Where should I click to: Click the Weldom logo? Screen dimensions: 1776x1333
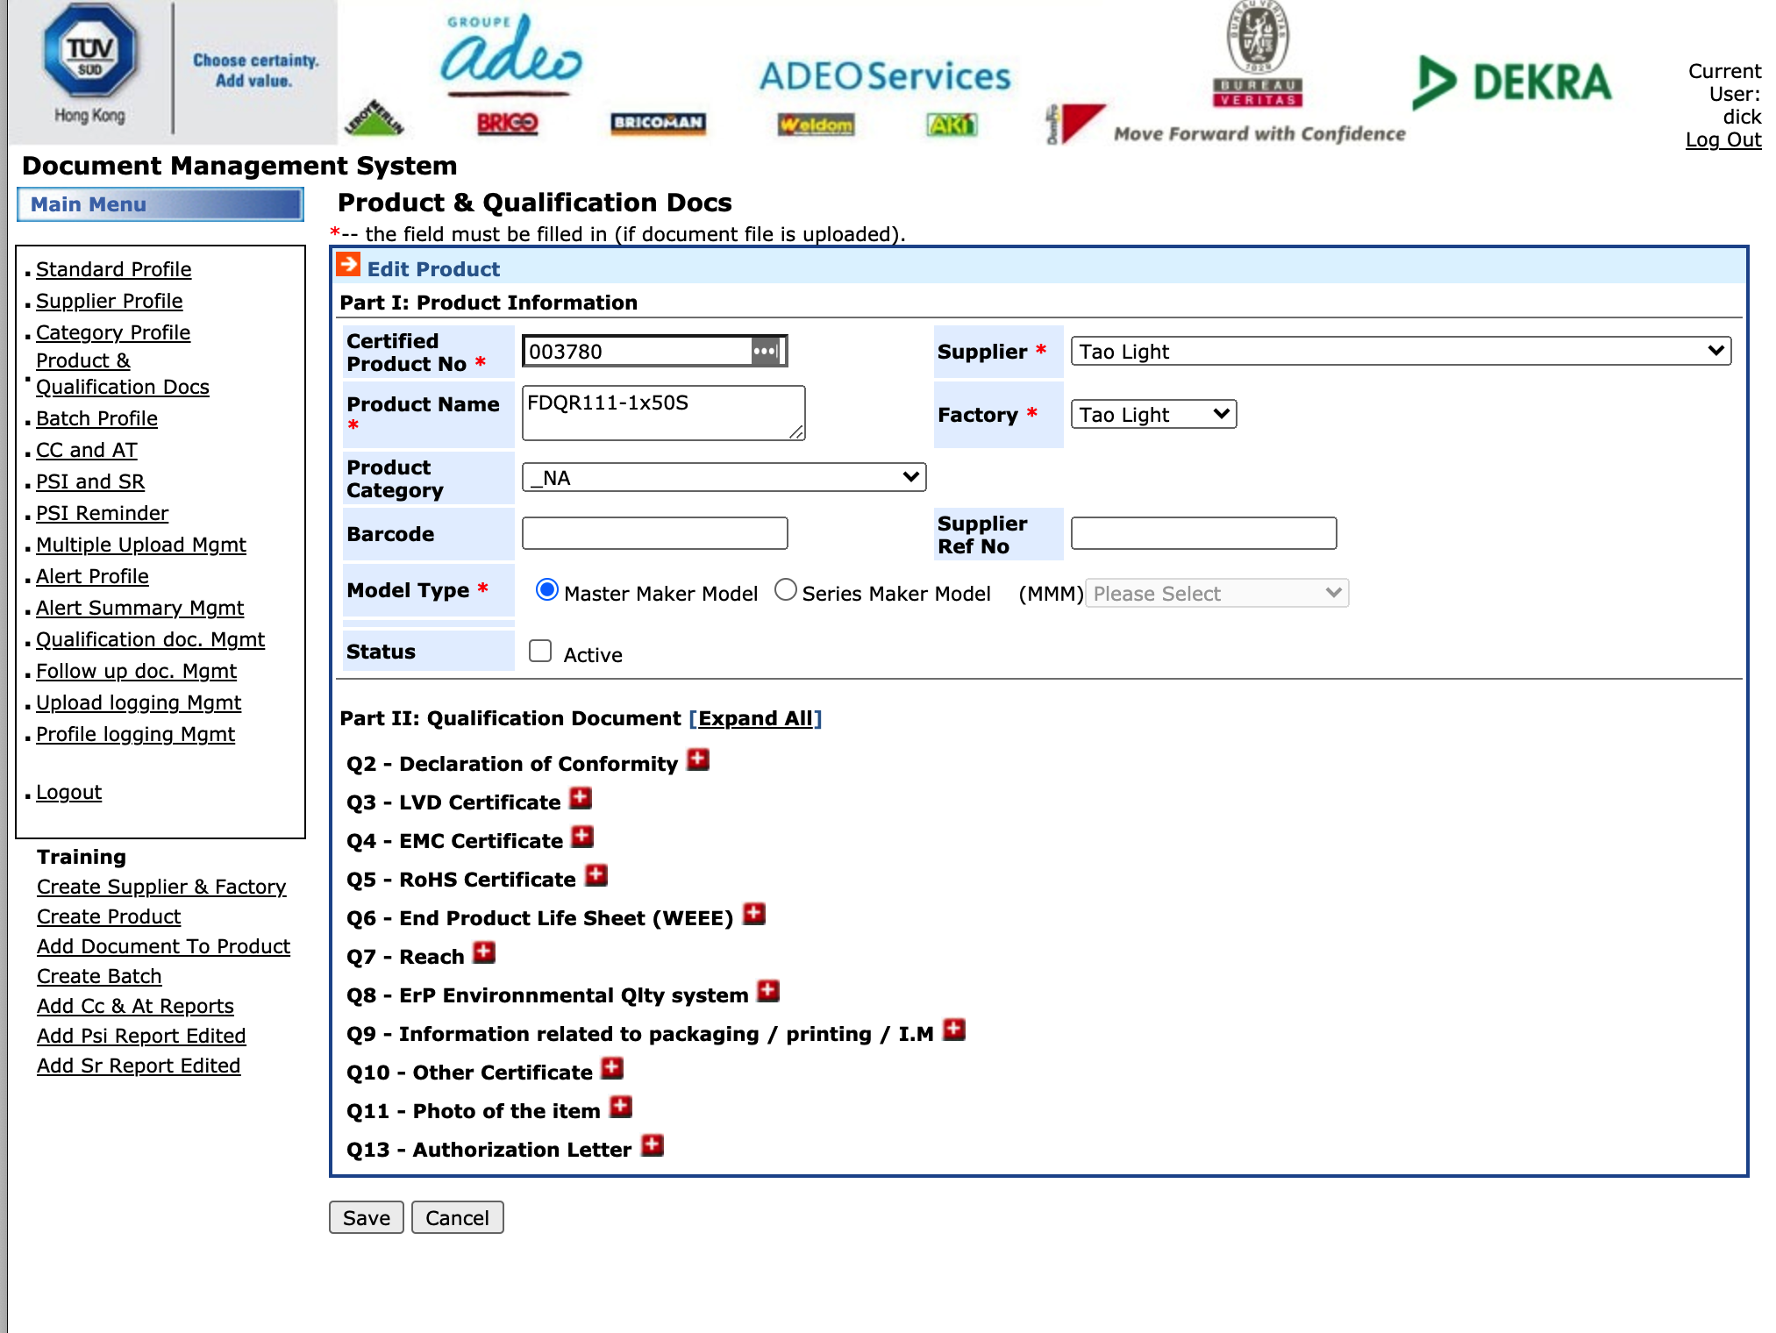[816, 125]
